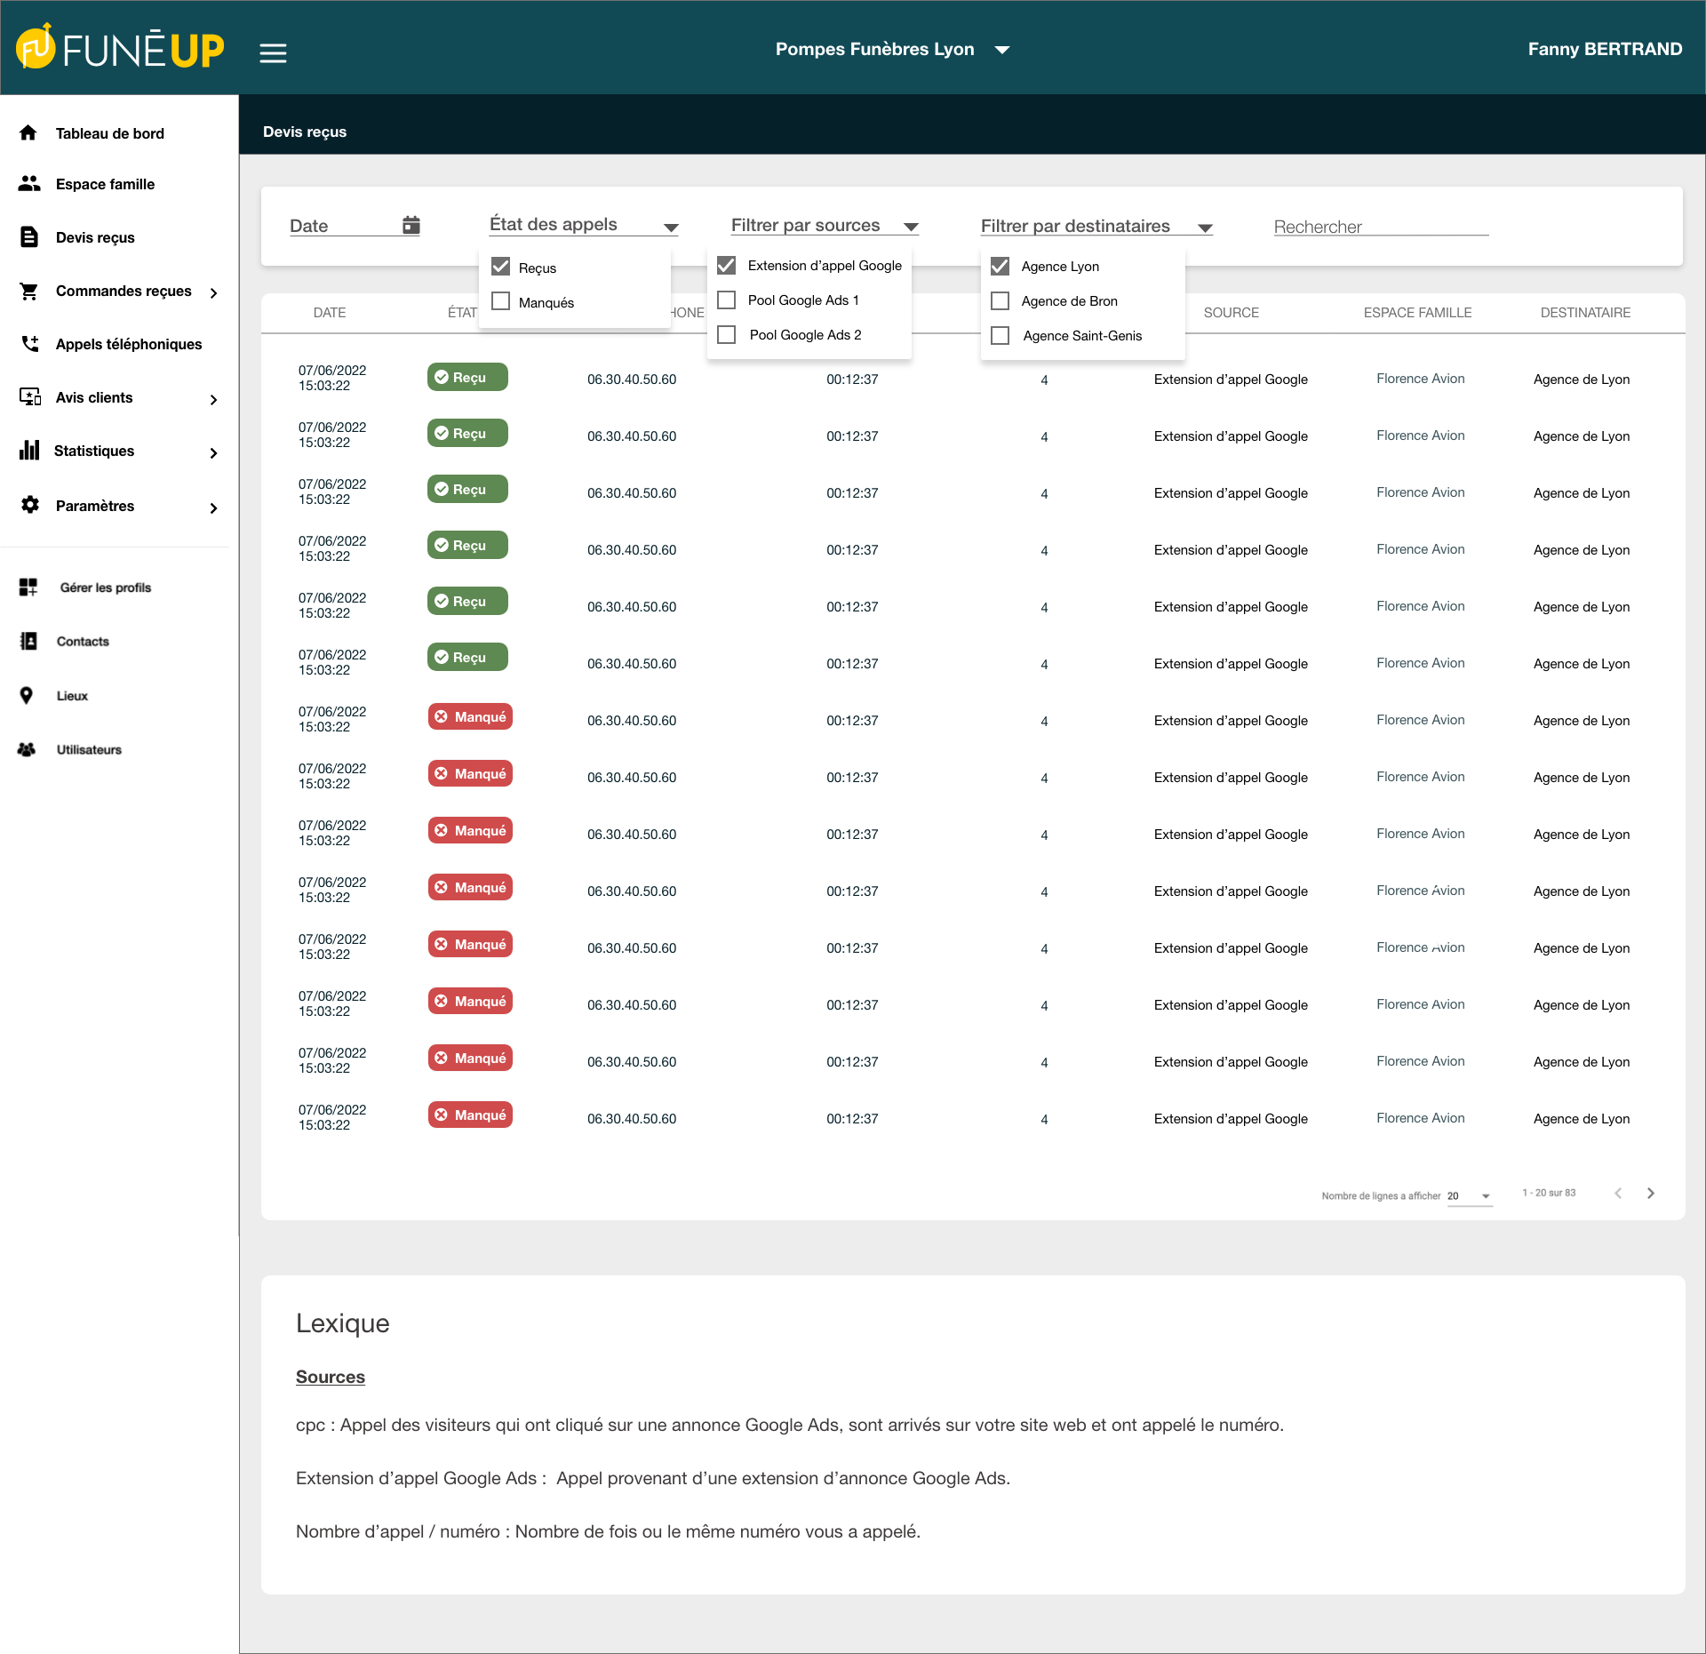Check the Manqués checkbox
1706x1654 pixels.
click(x=501, y=302)
